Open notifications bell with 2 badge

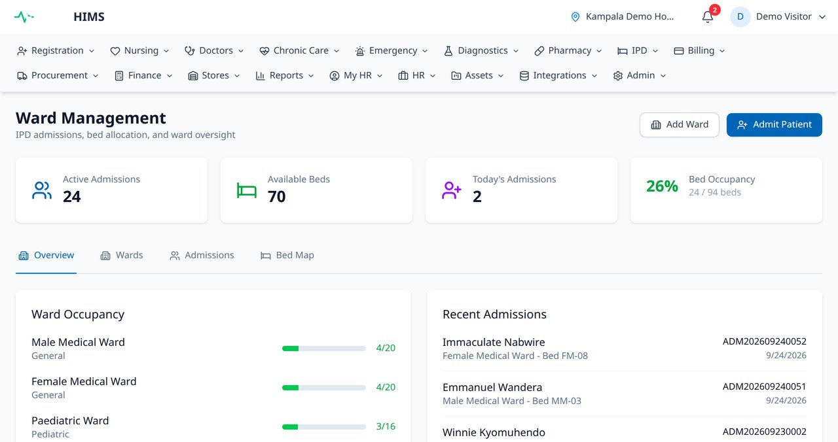(708, 17)
